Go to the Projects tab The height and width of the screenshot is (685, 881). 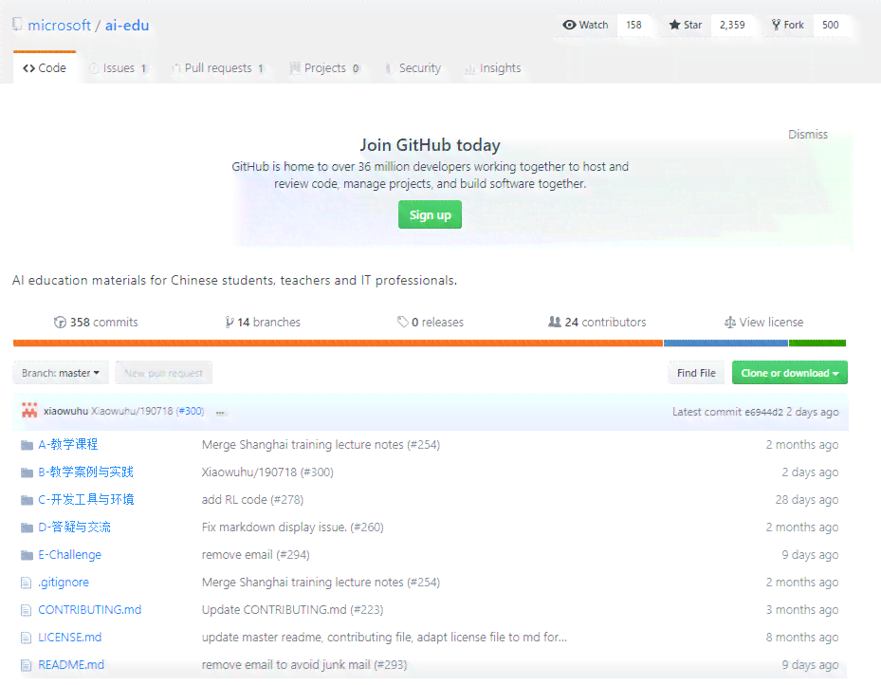pos(324,68)
